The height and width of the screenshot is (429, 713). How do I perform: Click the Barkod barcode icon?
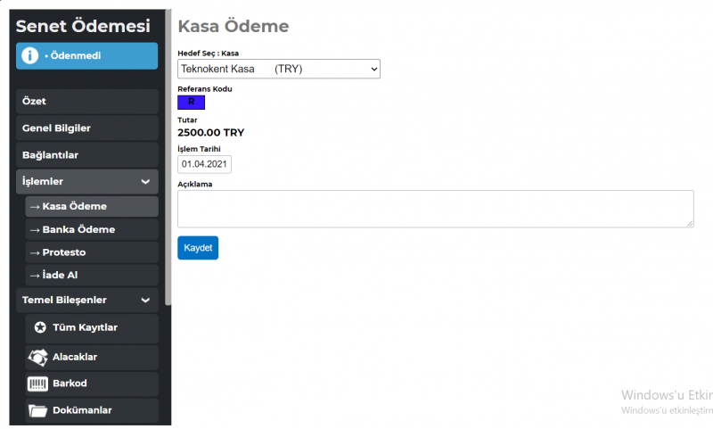(x=37, y=384)
